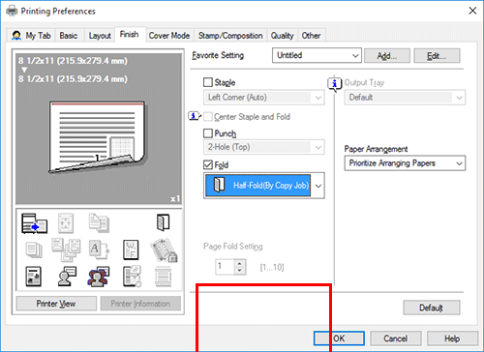
Task: Click the Edit... favorite setting button
Action: [437, 56]
